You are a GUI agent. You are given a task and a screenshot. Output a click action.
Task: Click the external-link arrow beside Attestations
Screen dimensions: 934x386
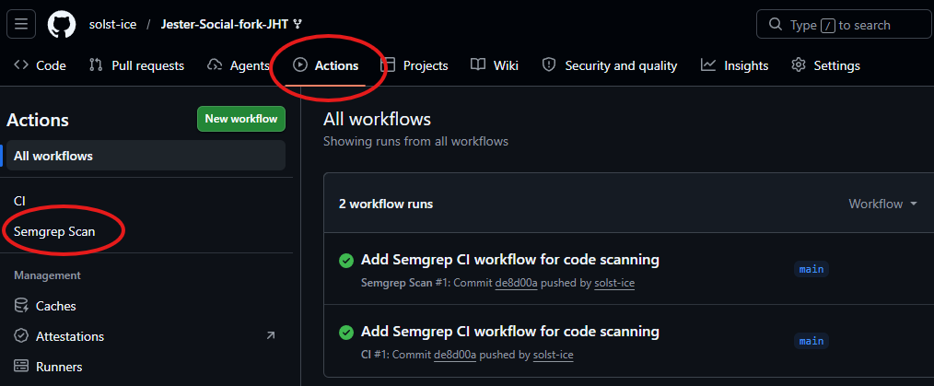tap(271, 336)
